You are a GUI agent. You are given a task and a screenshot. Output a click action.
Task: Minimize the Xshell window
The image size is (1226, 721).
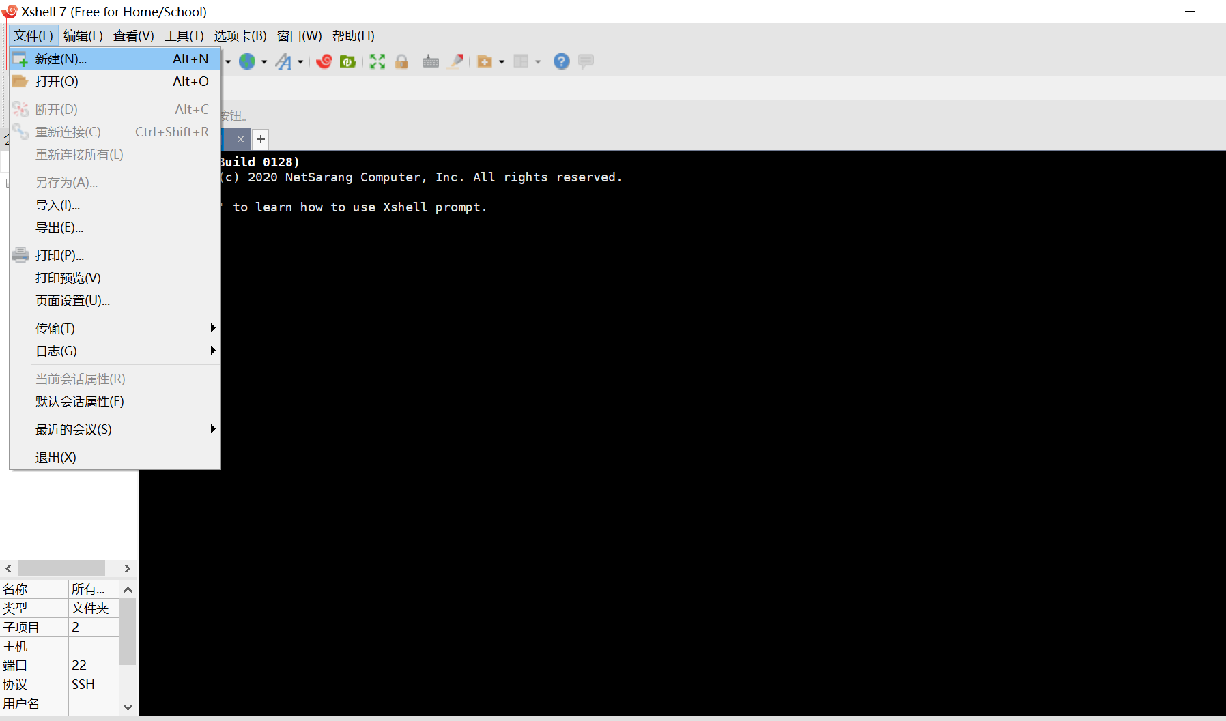coord(1191,12)
